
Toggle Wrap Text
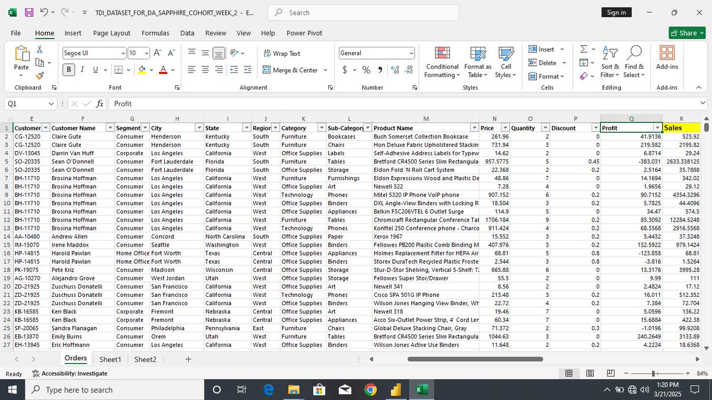click(x=282, y=53)
